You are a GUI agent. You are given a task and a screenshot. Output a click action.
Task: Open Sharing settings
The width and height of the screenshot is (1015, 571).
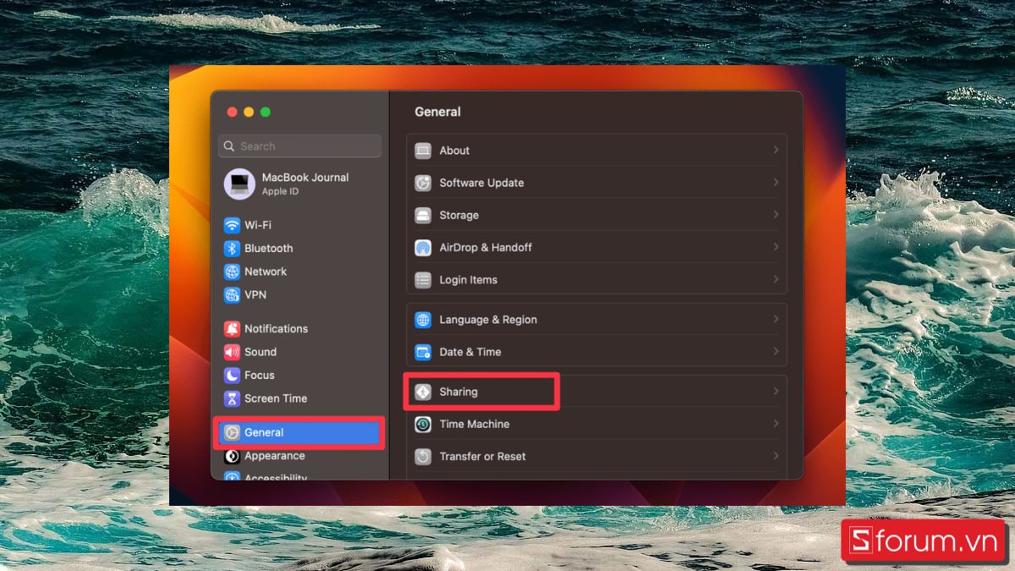coord(461,391)
